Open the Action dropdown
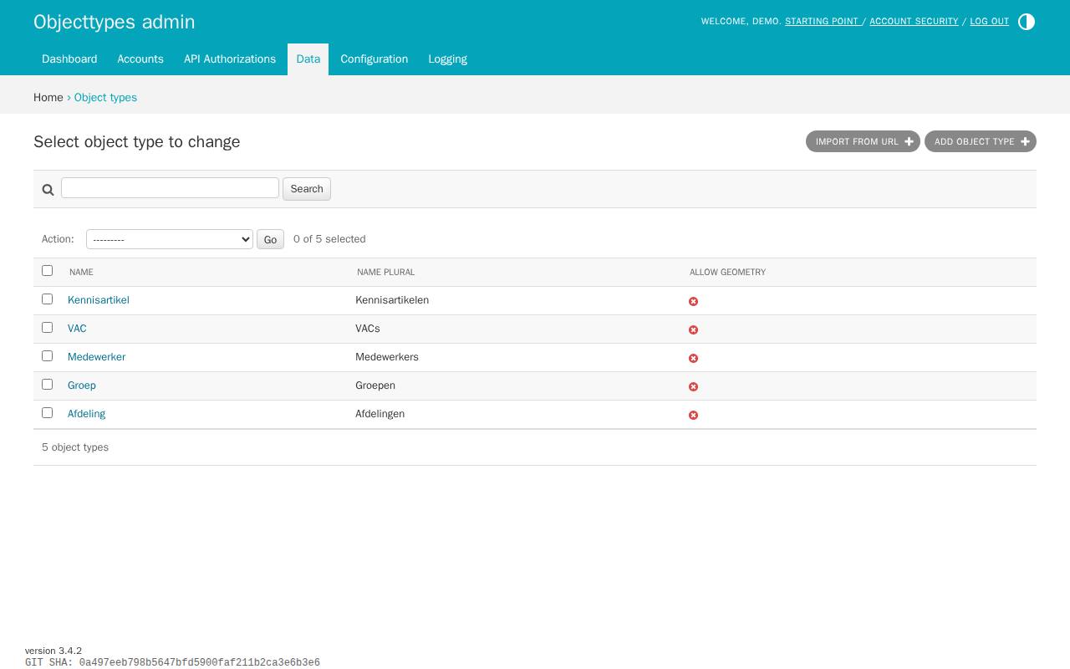 coord(170,239)
